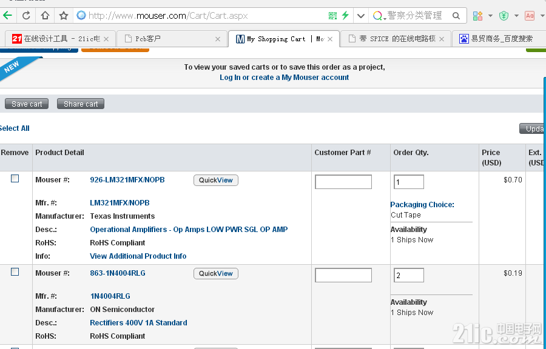Click the Update button
The width and height of the screenshot is (546, 349).
click(533, 128)
